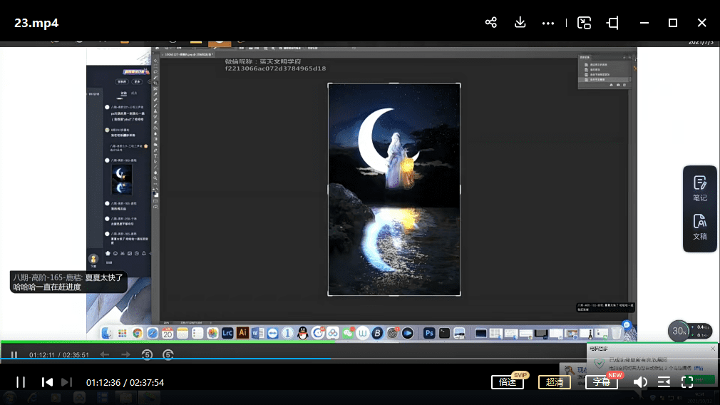Screen dimensions: 720x405
Task: Open Calendar showing 20 in the dock
Action: [168, 334]
